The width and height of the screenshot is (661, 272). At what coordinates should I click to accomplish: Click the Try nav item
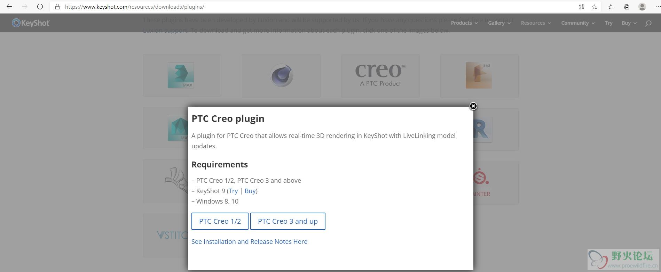pyautogui.click(x=608, y=23)
